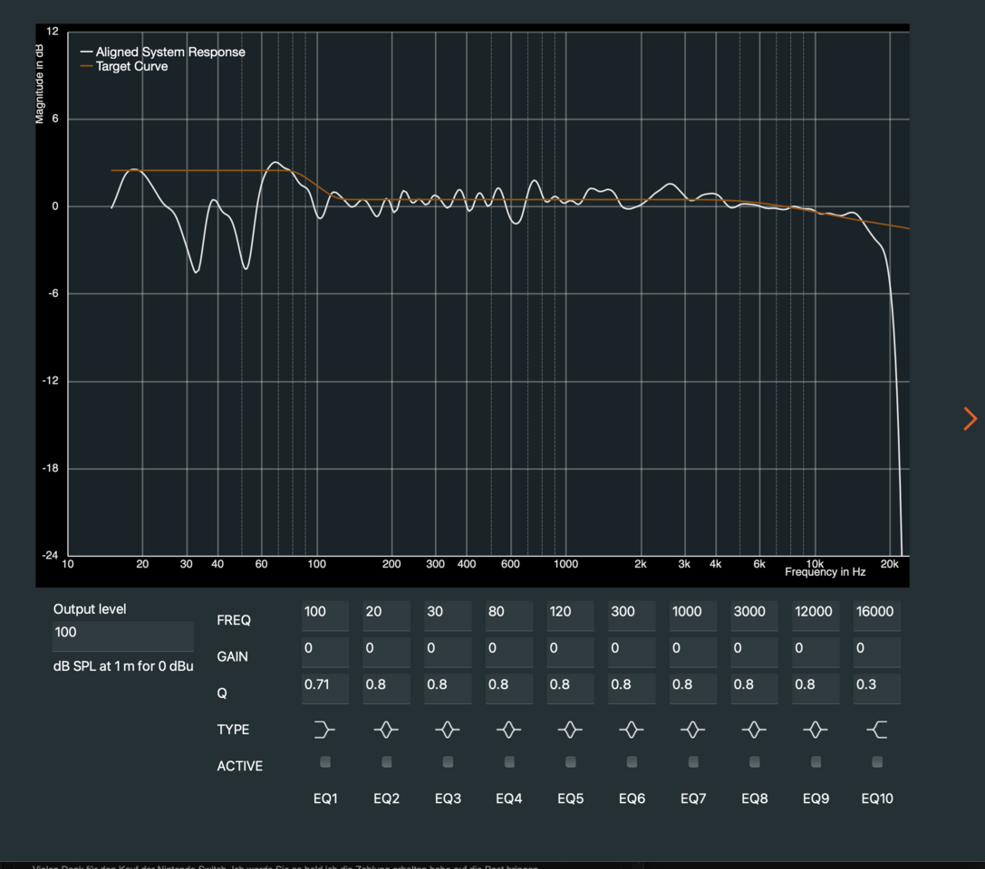Click the 'Frequency in Hz' axis label
Viewport: 985px width, 869px height.
click(x=825, y=571)
